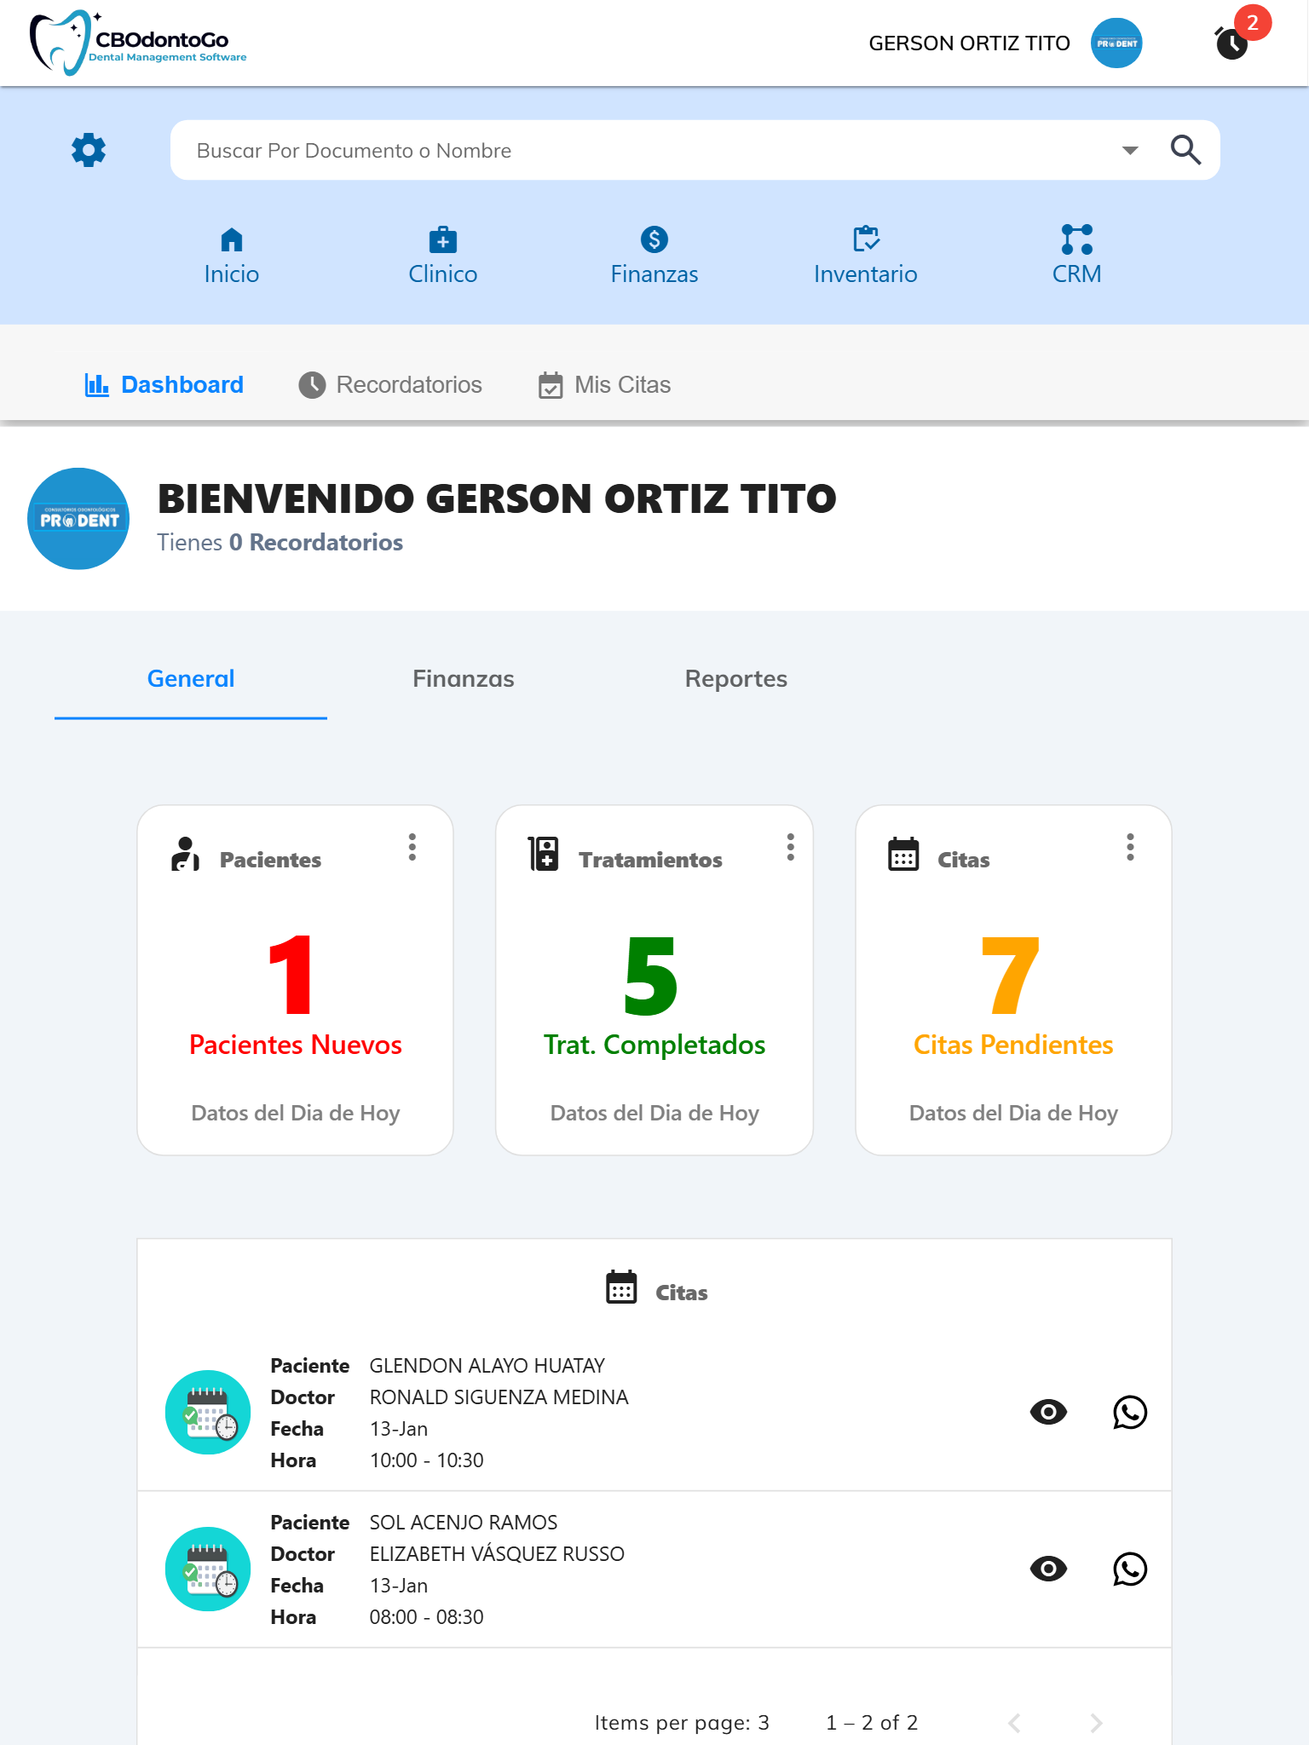Expand the search dropdown arrow
Image resolution: width=1309 pixels, height=1745 pixels.
(1130, 151)
